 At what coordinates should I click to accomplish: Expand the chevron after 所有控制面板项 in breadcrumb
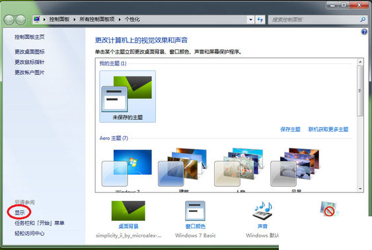120,19
